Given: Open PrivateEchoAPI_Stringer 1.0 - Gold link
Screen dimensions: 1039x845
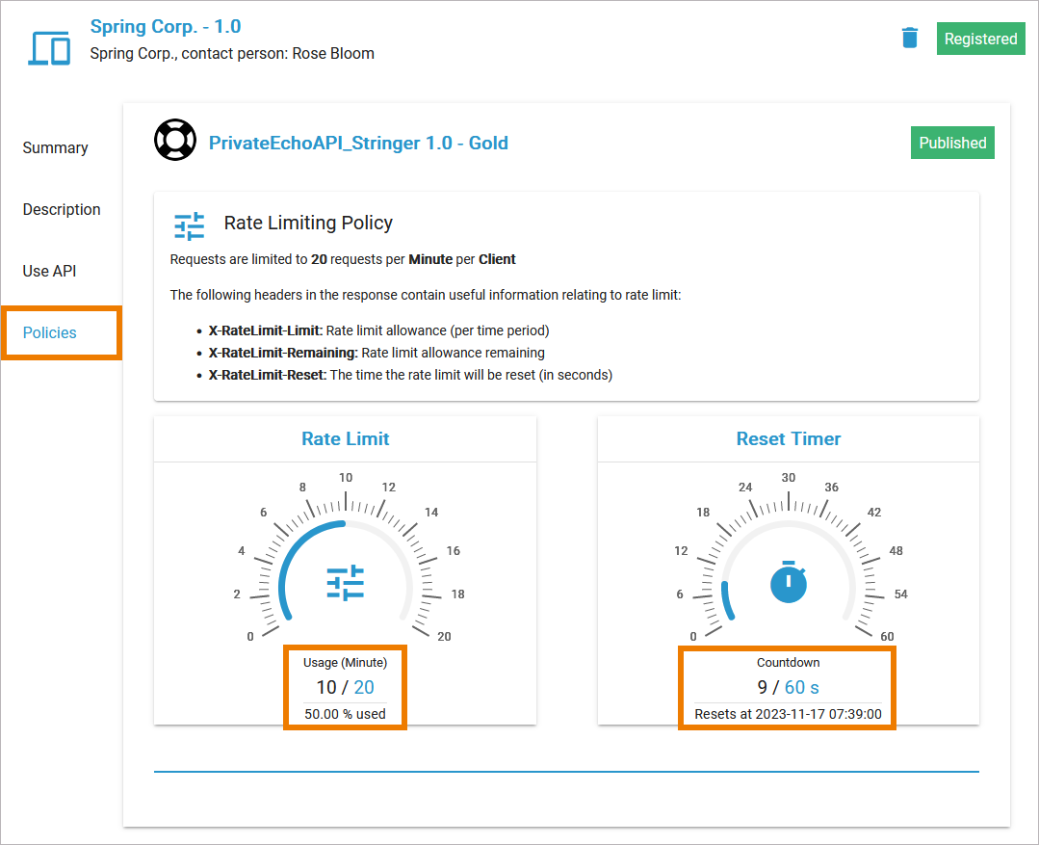Looking at the screenshot, I should 358,144.
